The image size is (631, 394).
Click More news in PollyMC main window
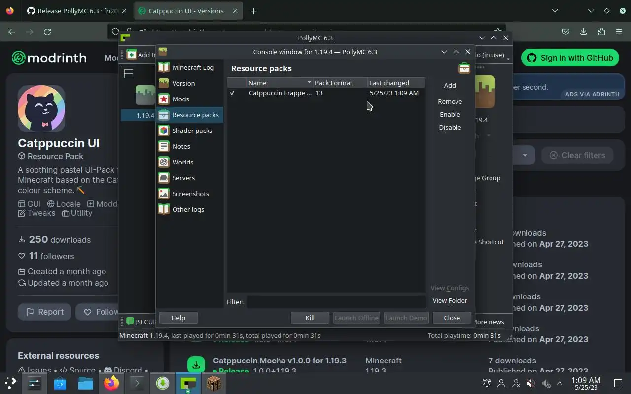(488, 322)
